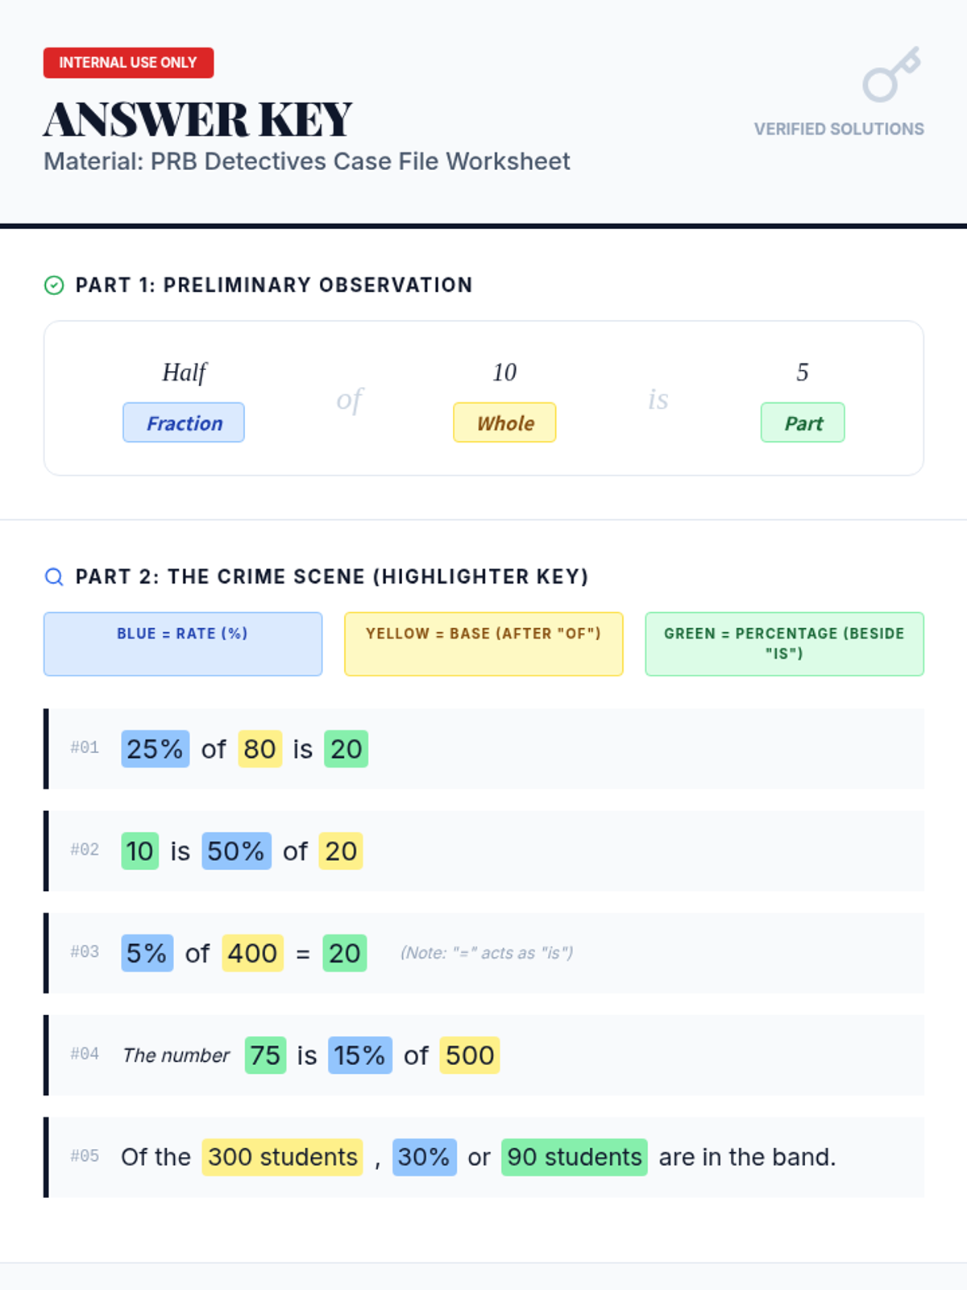
Task: Click the yellow 300 students highlight
Action: (x=282, y=1158)
